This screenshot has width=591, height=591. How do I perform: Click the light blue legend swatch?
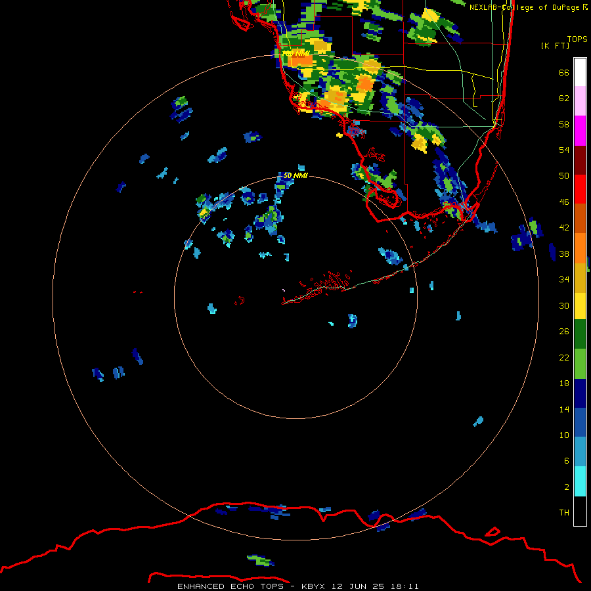coord(580,452)
